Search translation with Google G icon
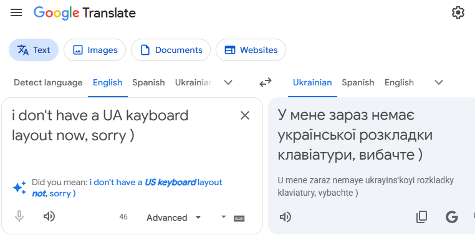 click(x=452, y=217)
